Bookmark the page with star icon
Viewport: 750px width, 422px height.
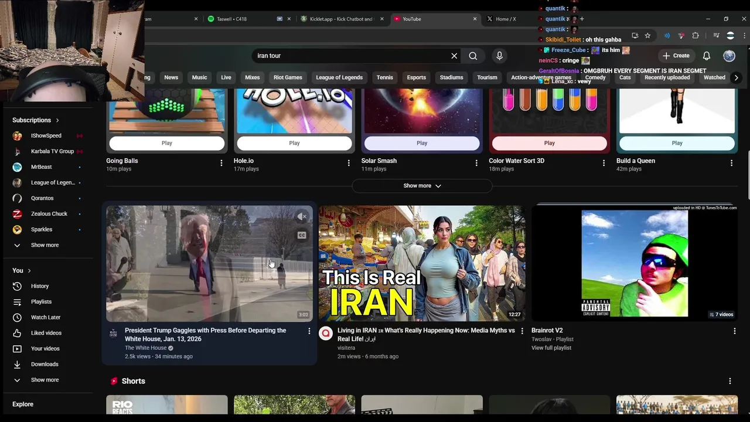647,36
